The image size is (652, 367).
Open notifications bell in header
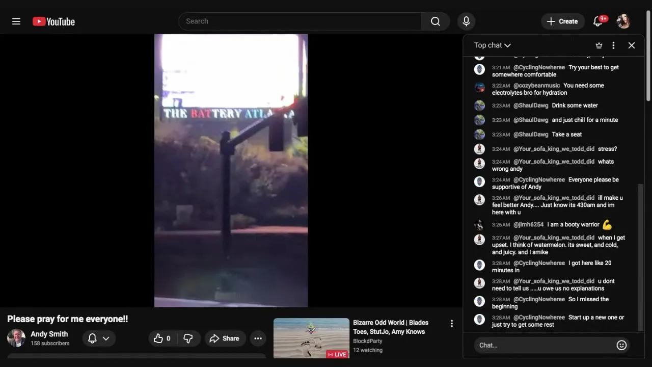(599, 21)
